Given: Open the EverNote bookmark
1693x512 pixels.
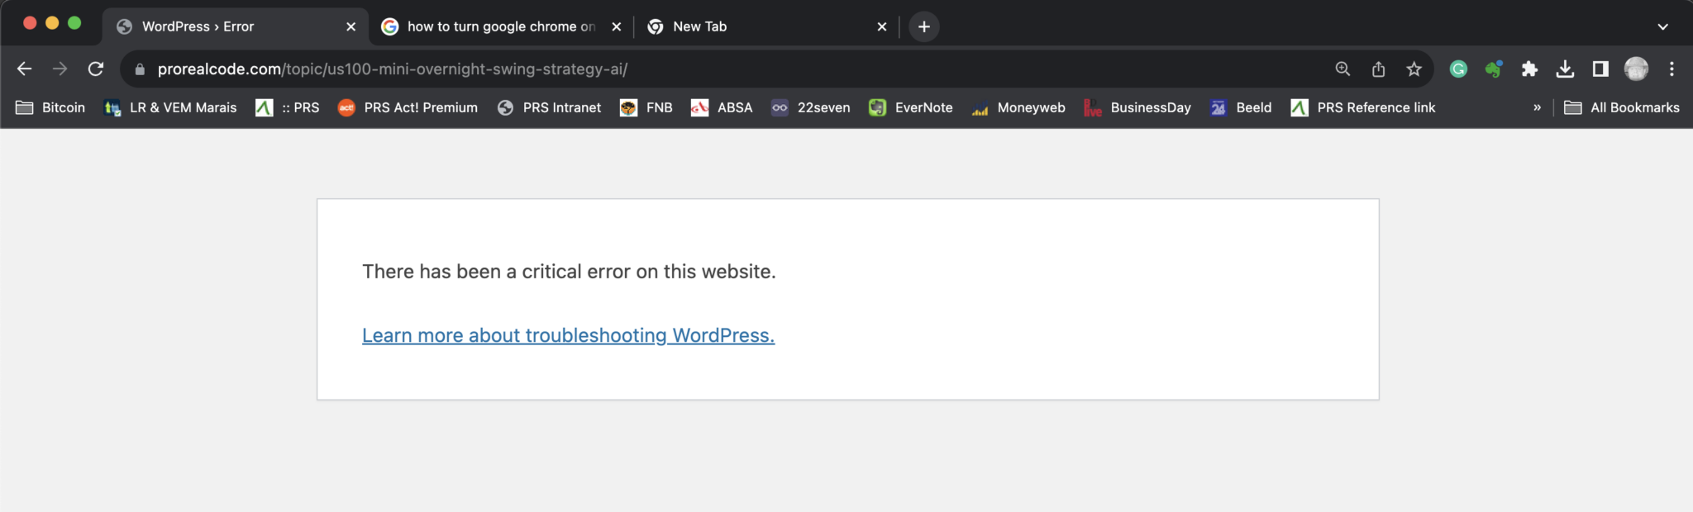Looking at the screenshot, I should pyautogui.click(x=910, y=107).
